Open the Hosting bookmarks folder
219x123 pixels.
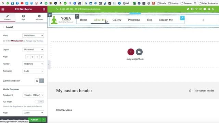point(173,3)
